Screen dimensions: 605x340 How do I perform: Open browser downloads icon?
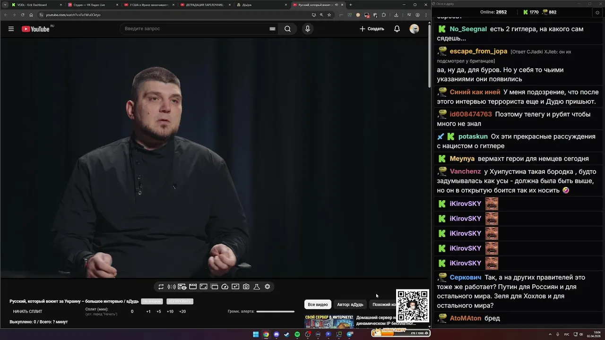tap(396, 15)
